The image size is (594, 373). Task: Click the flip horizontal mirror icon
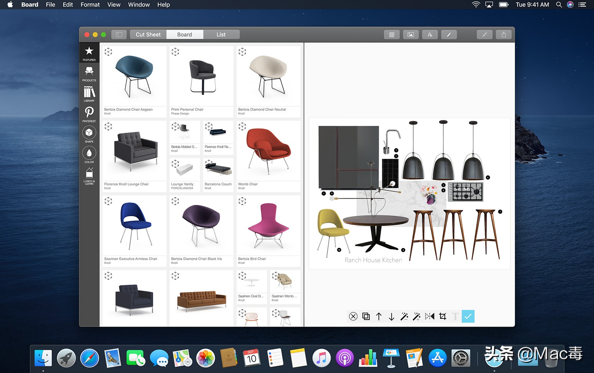[430, 316]
